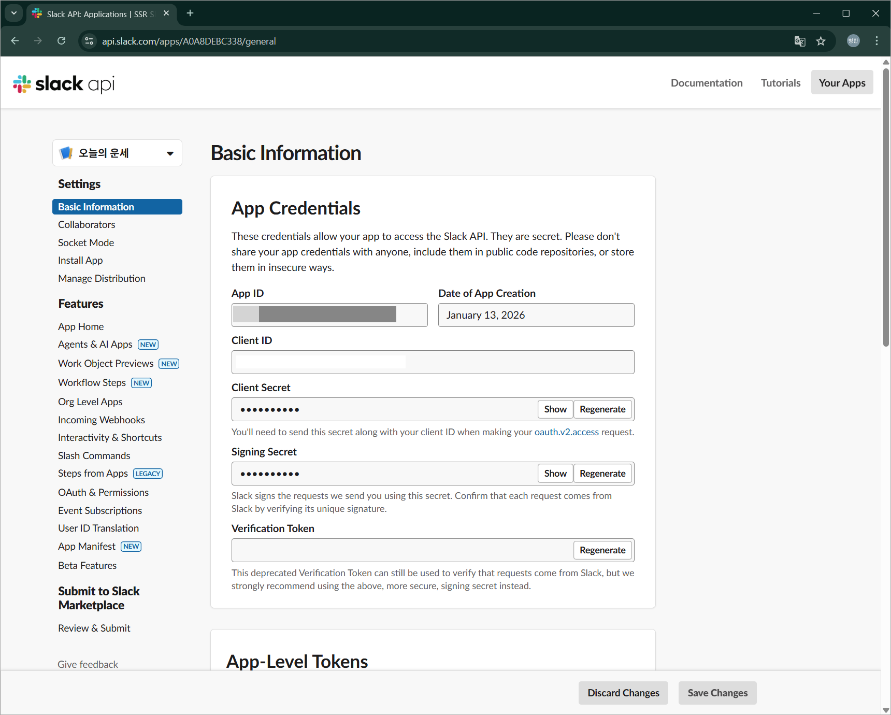Open Manage Distribution page

(102, 278)
